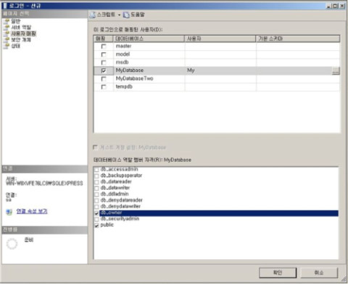The image size is (348, 284).
Task: Enable db_backupoperator role
Action: [96, 176]
